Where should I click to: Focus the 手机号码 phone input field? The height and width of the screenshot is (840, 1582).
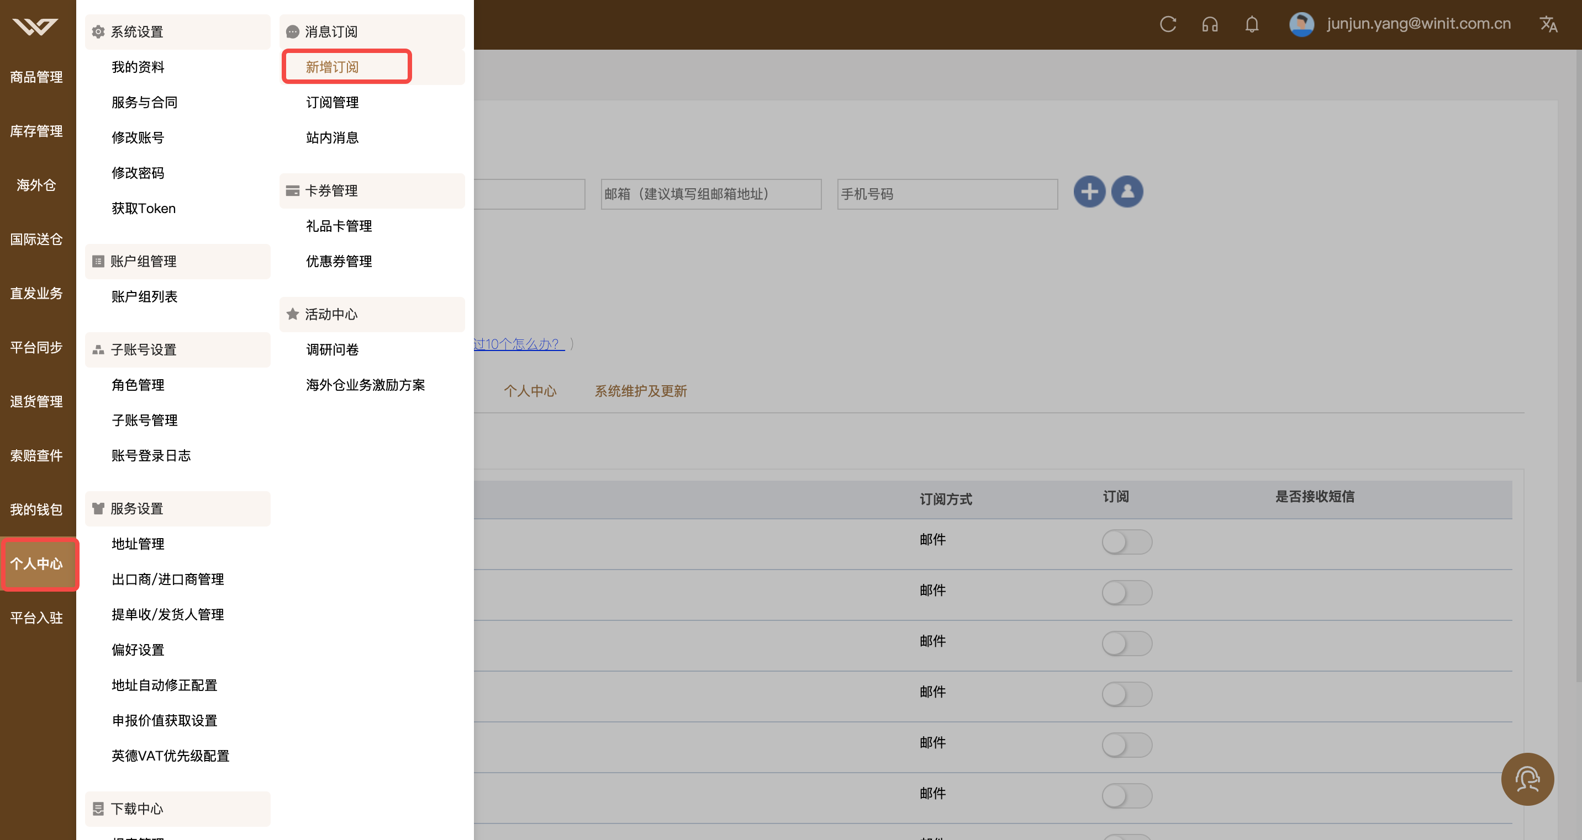948,194
